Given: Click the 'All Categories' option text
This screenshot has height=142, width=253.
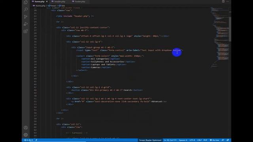Looking at the screenshot, I should [x=100, y=59].
